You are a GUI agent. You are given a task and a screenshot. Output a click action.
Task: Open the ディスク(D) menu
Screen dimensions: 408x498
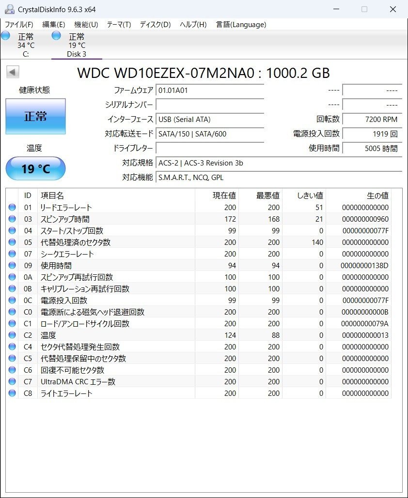tap(156, 25)
